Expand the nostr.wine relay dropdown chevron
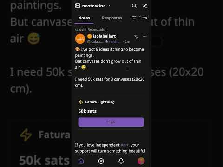223x167 pixels. [110, 6]
